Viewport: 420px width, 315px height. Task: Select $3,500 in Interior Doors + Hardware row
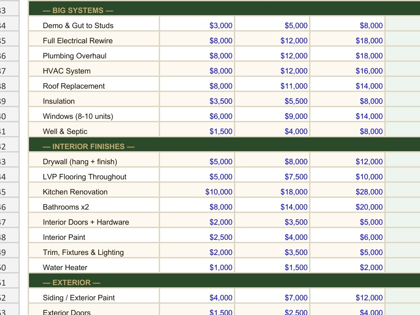pos(273,220)
